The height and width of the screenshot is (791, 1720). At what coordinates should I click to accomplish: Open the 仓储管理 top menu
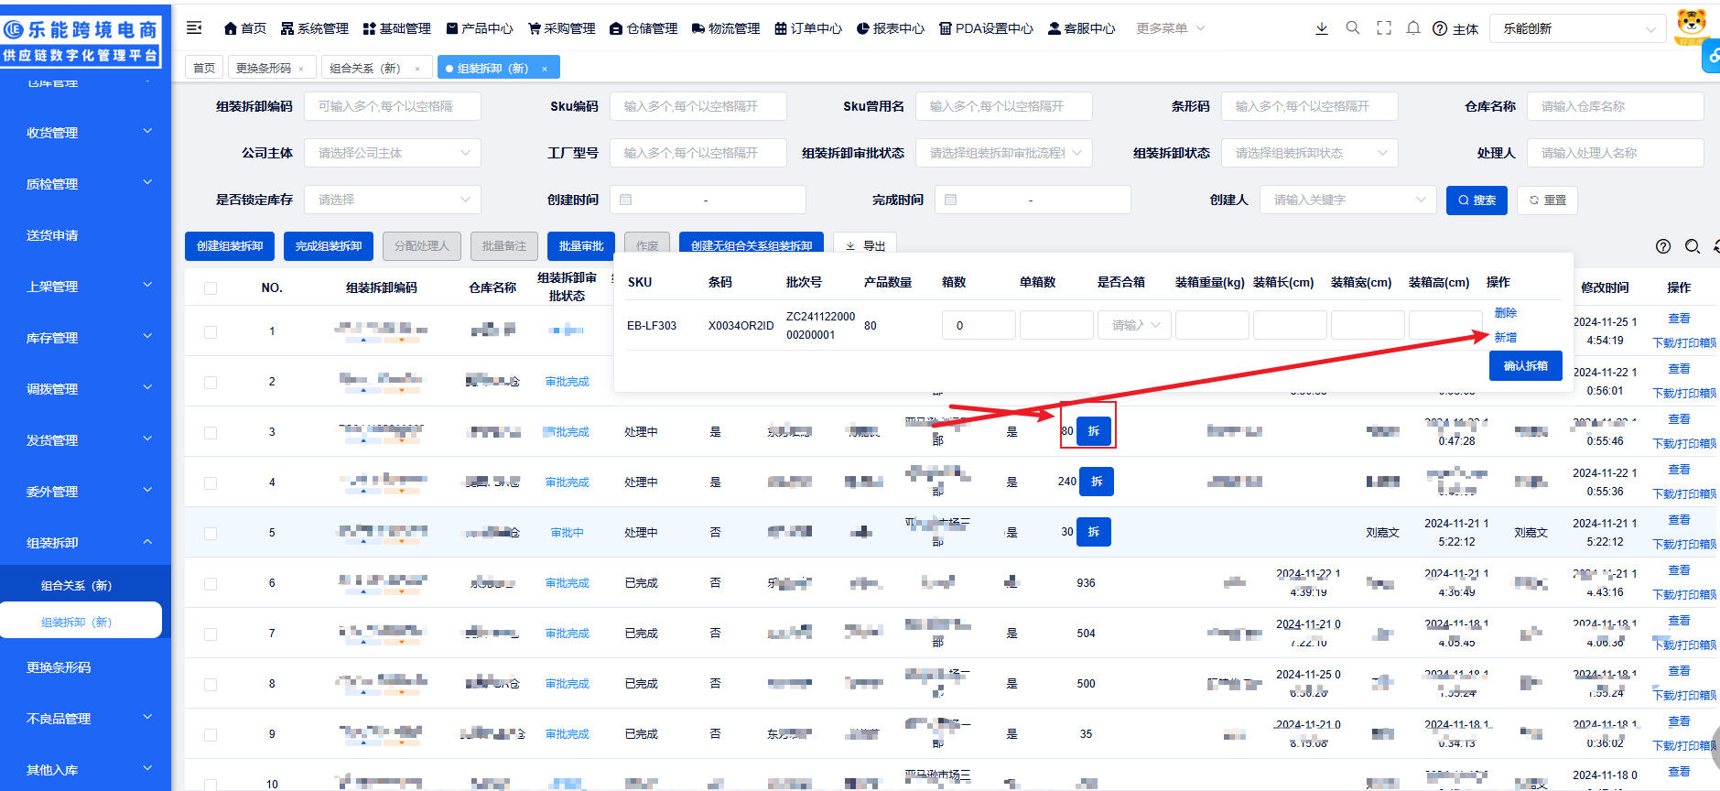pos(644,28)
